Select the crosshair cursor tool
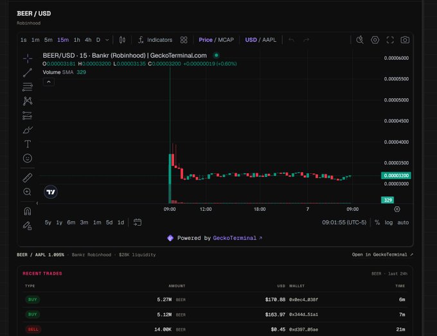This screenshot has height=336, width=437. [x=28, y=58]
